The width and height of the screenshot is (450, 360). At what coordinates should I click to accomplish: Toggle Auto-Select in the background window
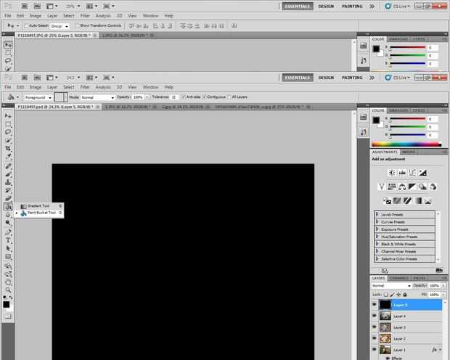point(26,26)
